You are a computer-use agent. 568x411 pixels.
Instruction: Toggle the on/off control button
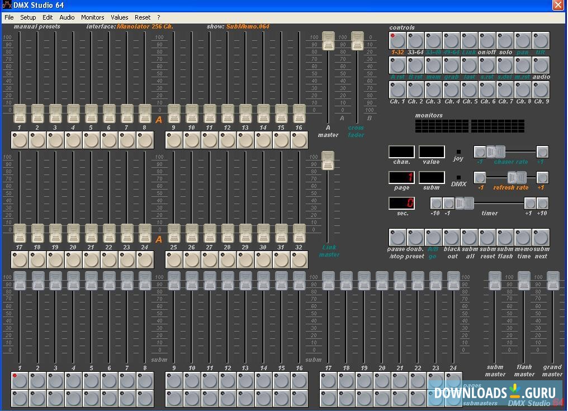pos(487,41)
